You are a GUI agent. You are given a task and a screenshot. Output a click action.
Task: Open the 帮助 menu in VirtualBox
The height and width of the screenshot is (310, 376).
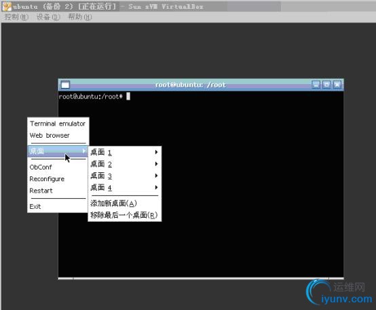point(80,17)
